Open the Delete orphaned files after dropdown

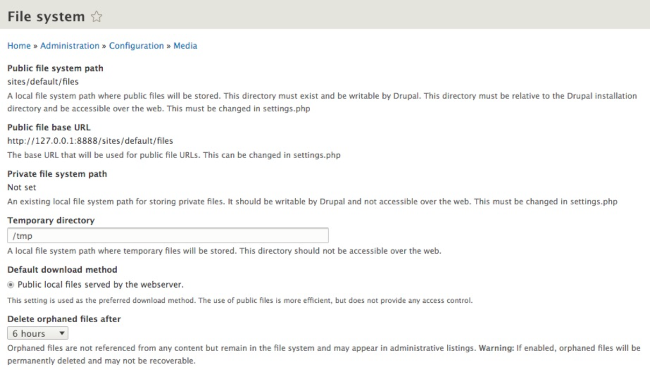click(38, 333)
